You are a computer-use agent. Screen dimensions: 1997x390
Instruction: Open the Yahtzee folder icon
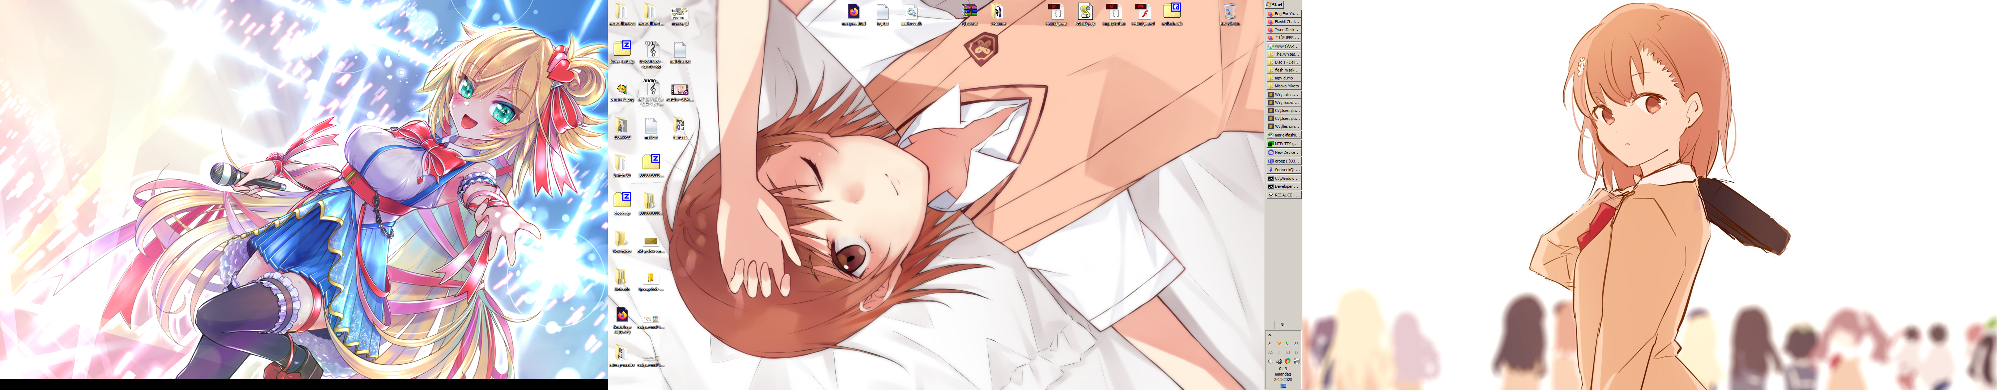click(680, 128)
